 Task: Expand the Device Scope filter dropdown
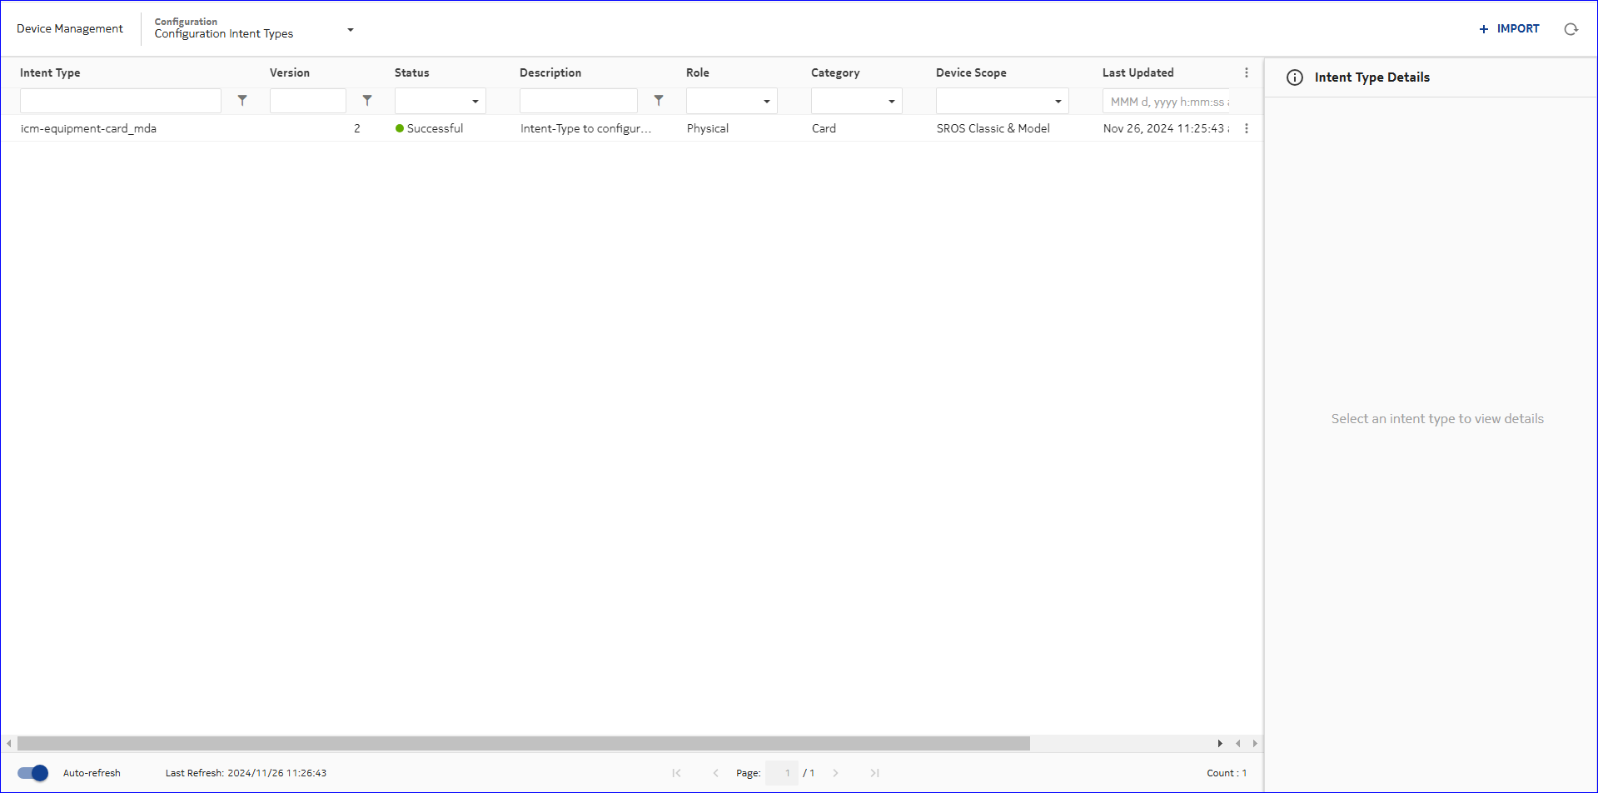tap(1002, 102)
